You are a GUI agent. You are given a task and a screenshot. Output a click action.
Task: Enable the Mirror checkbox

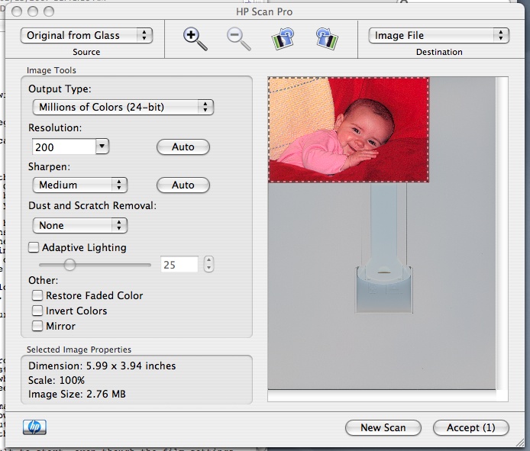click(37, 326)
